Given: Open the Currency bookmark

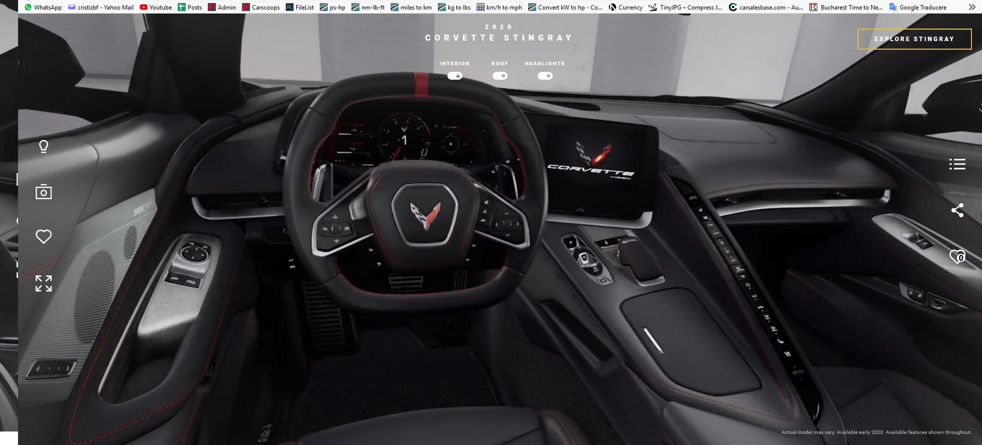Looking at the screenshot, I should point(626,7).
